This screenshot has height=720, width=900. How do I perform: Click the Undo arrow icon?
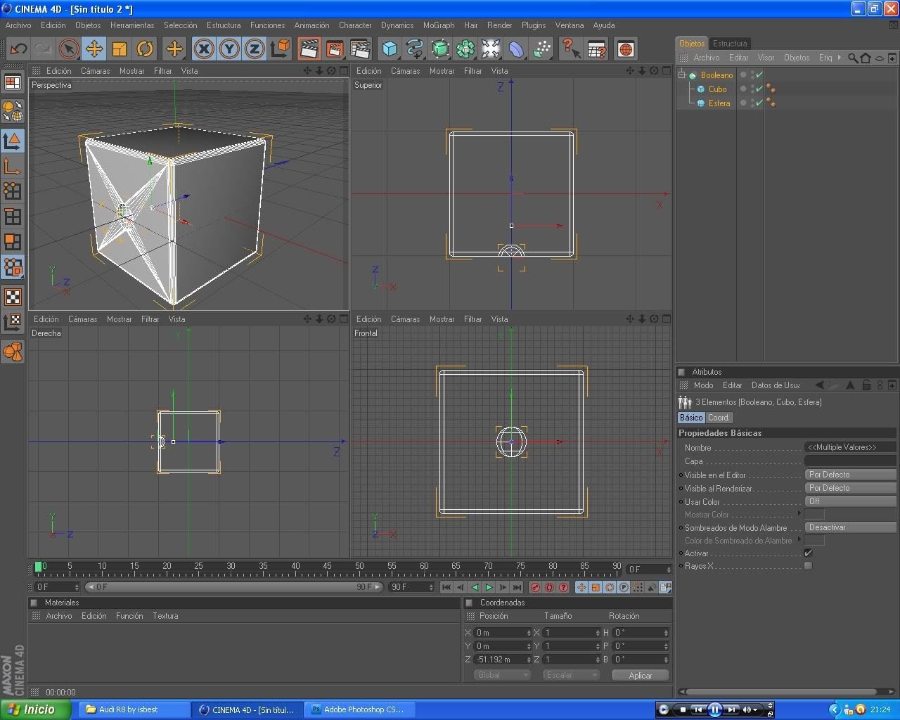tap(18, 49)
